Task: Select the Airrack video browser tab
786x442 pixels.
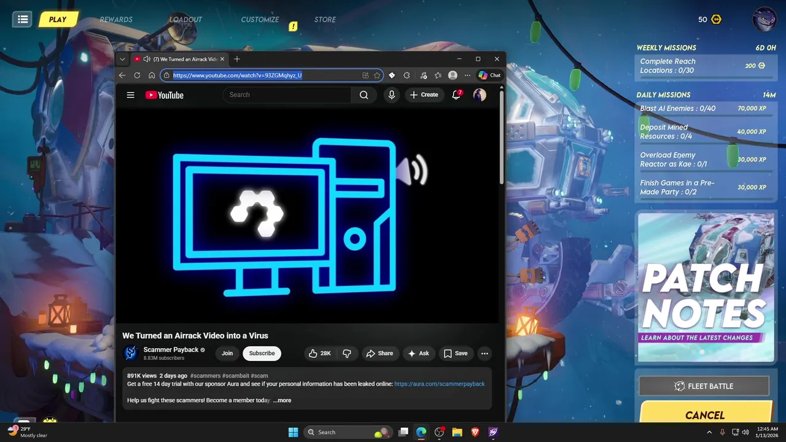Action: (x=179, y=59)
